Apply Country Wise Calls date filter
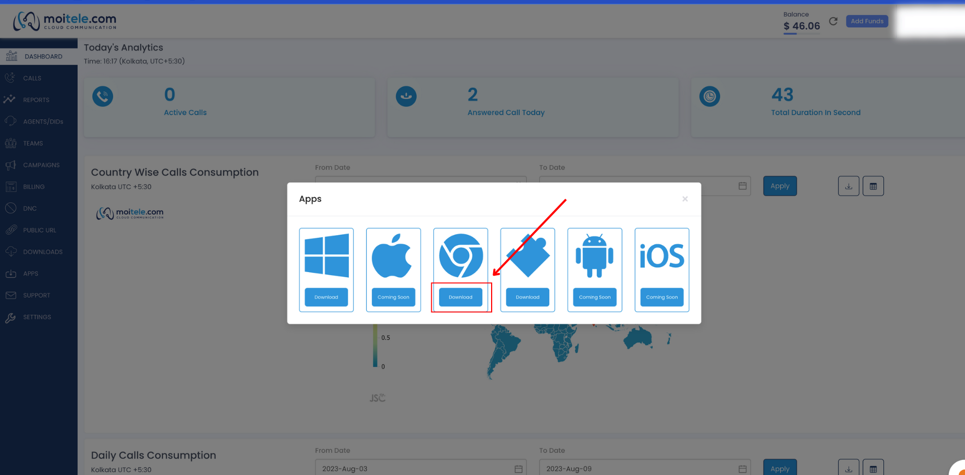 tap(780, 186)
